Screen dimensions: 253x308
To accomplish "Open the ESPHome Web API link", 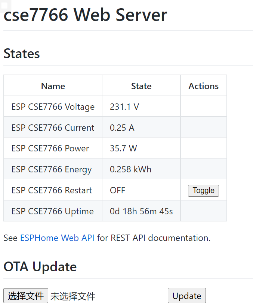I will (57, 238).
